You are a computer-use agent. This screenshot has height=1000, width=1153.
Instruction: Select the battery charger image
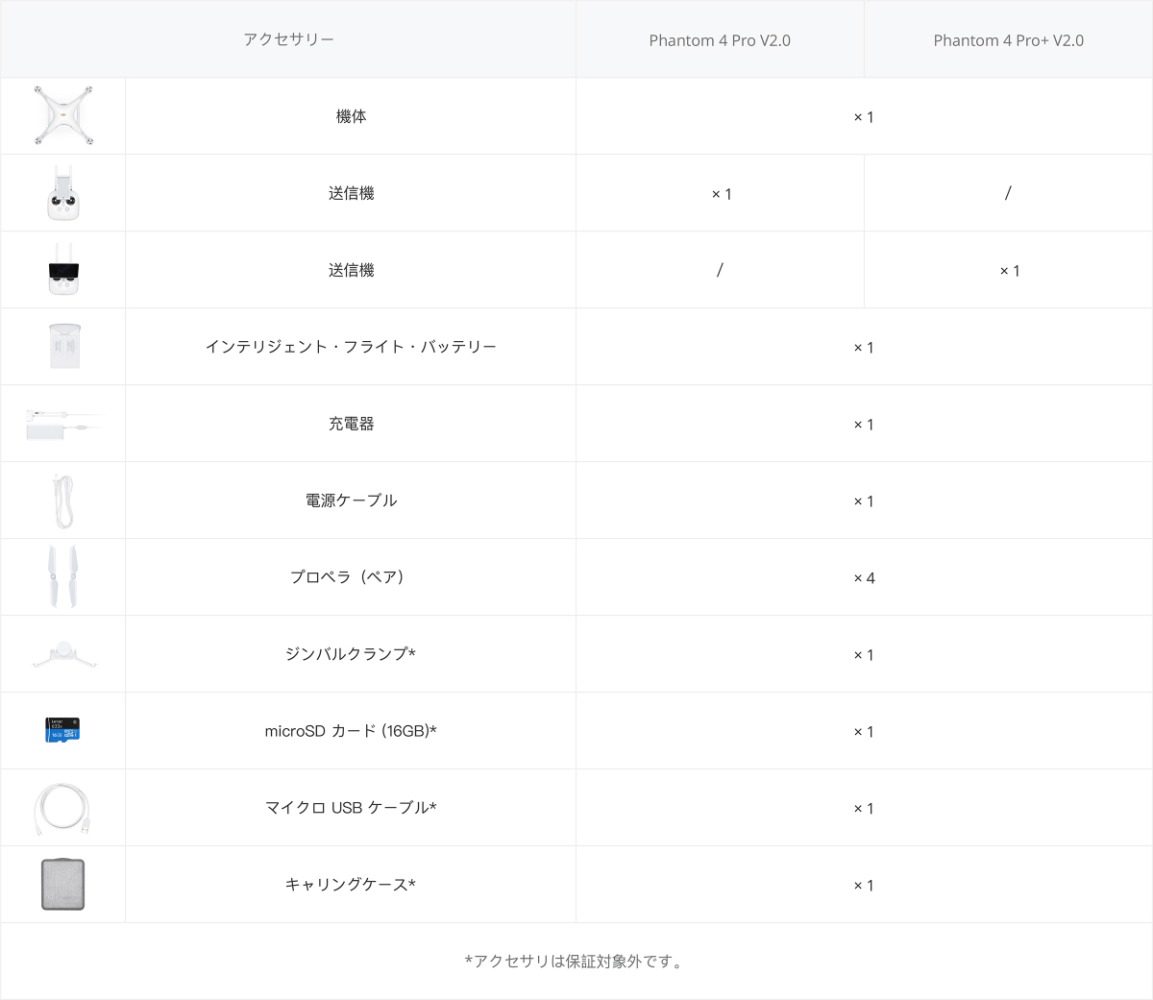point(63,424)
